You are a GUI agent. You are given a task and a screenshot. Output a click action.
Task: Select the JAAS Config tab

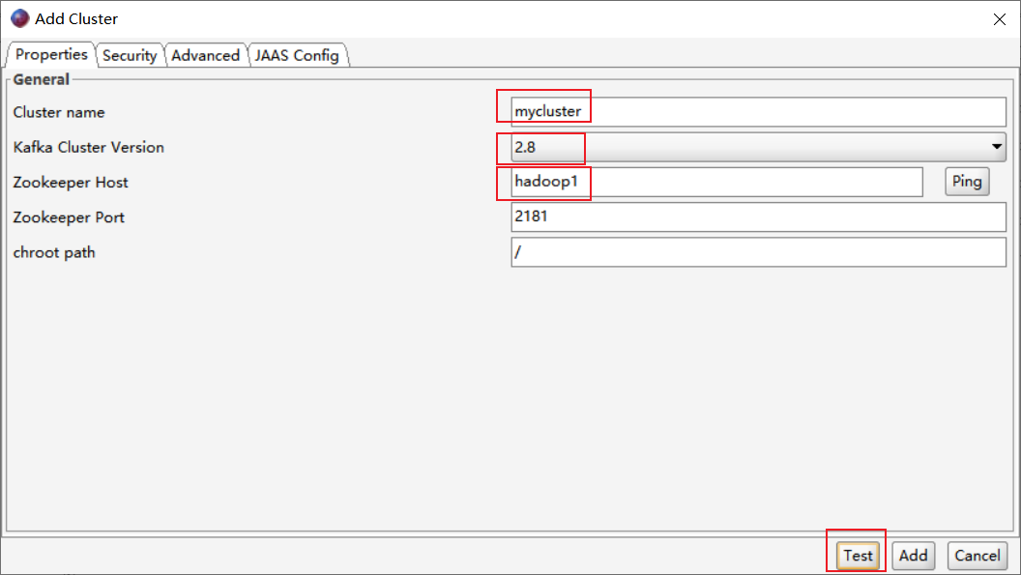(297, 56)
